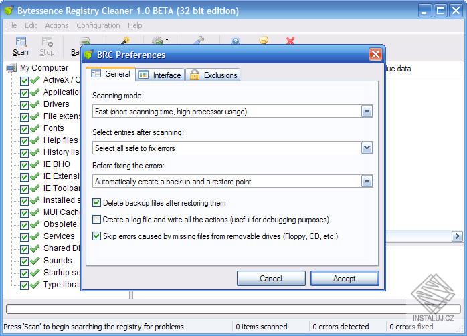Uncheck Delete backup files after restoring them
Screen dimensions: 467x336
[96, 203]
